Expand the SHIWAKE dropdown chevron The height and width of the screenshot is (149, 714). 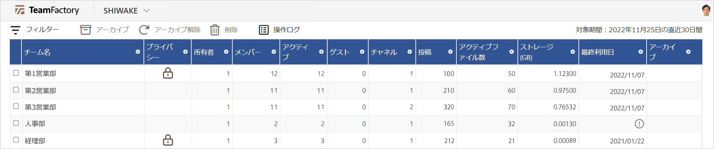tap(146, 10)
